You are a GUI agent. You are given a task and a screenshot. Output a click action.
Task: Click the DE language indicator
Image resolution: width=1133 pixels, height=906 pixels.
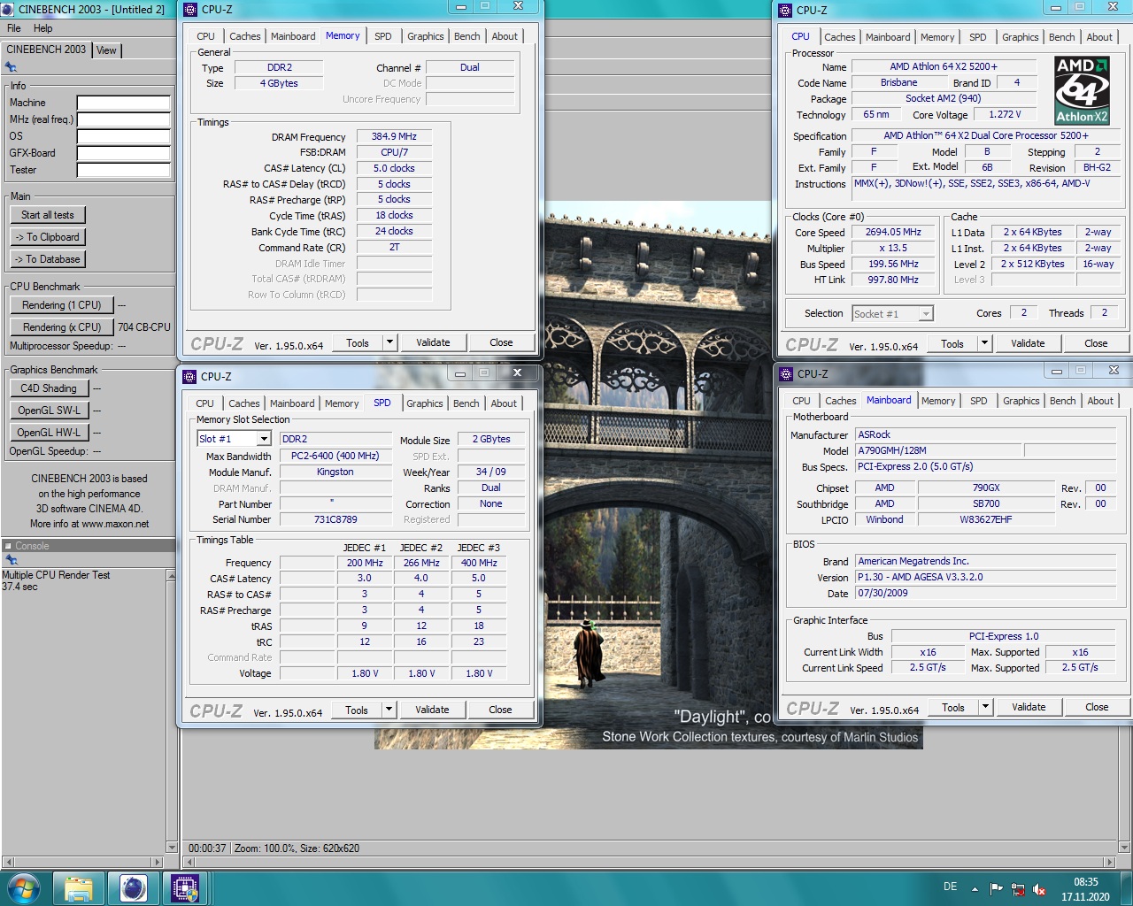950,887
